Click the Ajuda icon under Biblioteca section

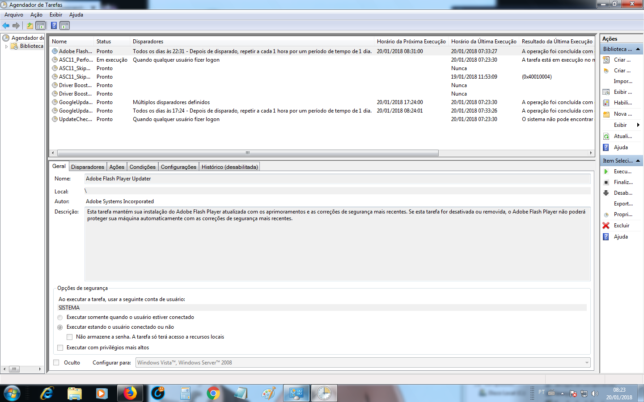click(x=606, y=147)
